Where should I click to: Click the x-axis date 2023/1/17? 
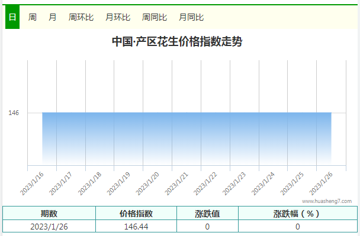60,184
